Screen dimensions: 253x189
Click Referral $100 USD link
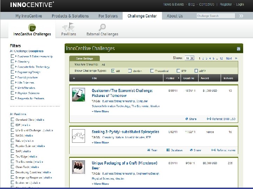221,119
